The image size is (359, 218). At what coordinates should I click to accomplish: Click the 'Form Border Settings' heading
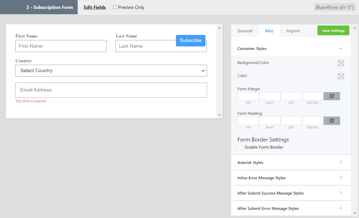(x=263, y=140)
